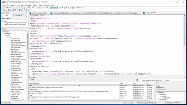Click the Cut (scissors) toolbar icon
The width and height of the screenshot is (187, 105).
coord(20,8)
